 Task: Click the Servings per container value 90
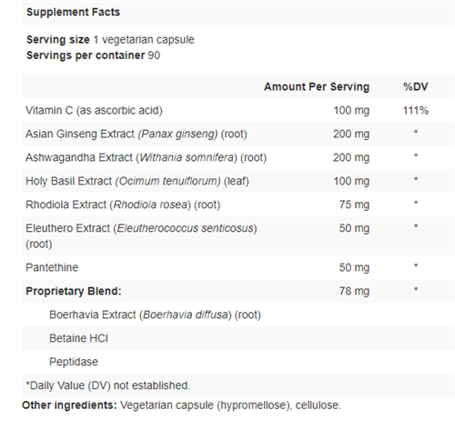pyautogui.click(x=154, y=55)
